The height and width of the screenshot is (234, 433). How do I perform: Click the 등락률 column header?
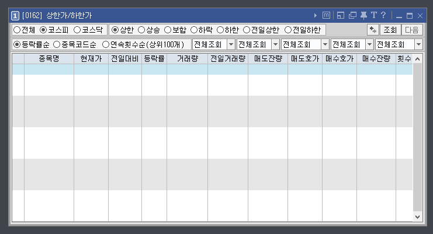[x=154, y=59]
